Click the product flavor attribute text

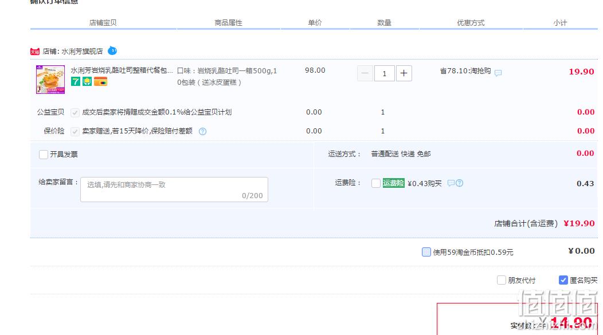coord(227,77)
